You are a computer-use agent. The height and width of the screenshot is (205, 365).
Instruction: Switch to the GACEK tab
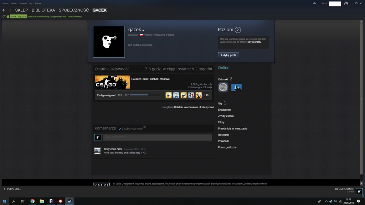[x=99, y=10]
